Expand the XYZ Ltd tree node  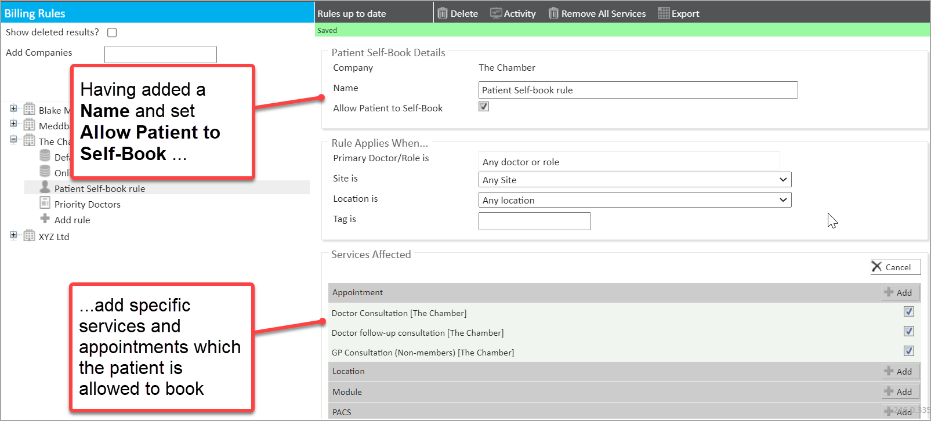[x=13, y=235]
